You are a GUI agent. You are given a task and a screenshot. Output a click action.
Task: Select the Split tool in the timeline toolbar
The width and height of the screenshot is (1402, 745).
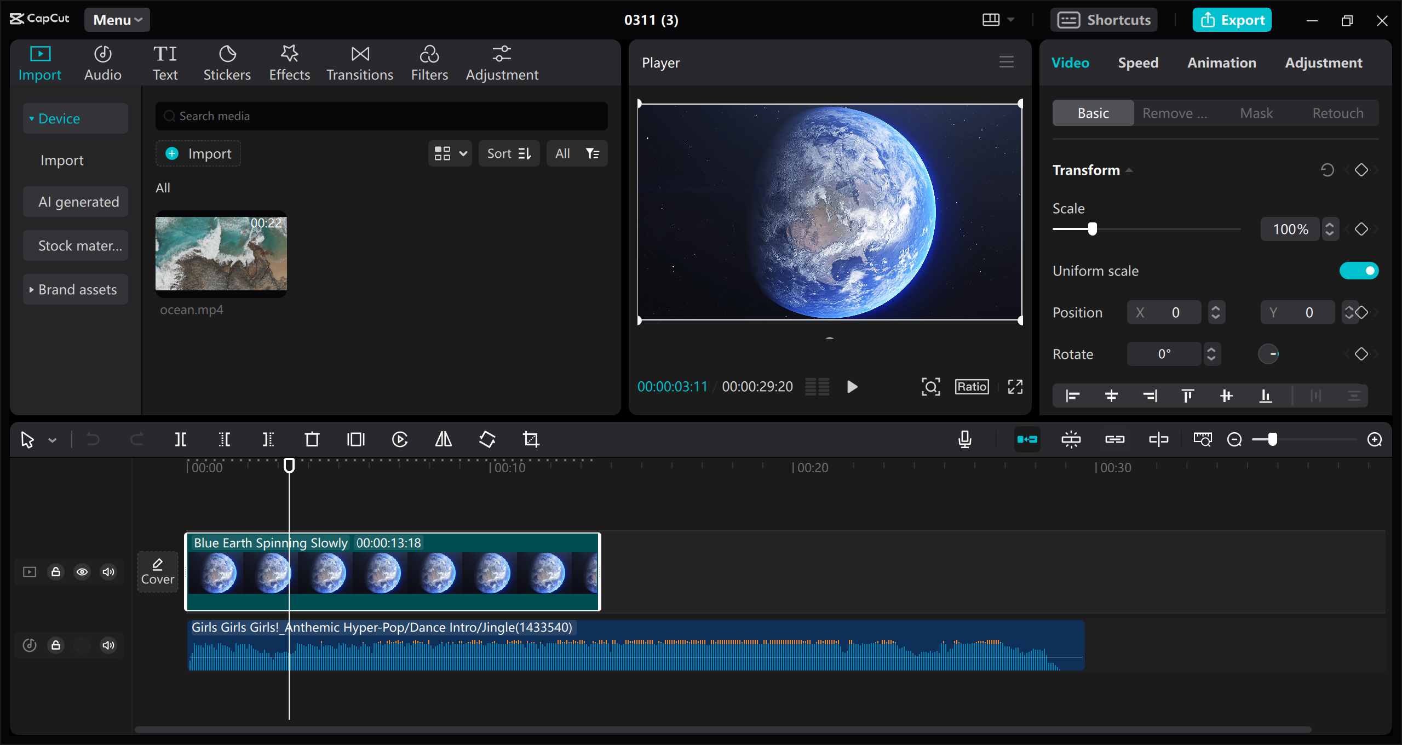click(x=181, y=439)
